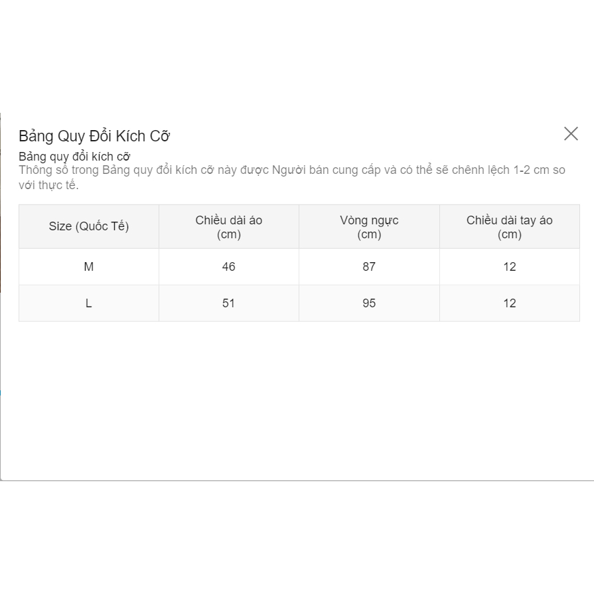Select chest measurement value 87

(x=369, y=267)
